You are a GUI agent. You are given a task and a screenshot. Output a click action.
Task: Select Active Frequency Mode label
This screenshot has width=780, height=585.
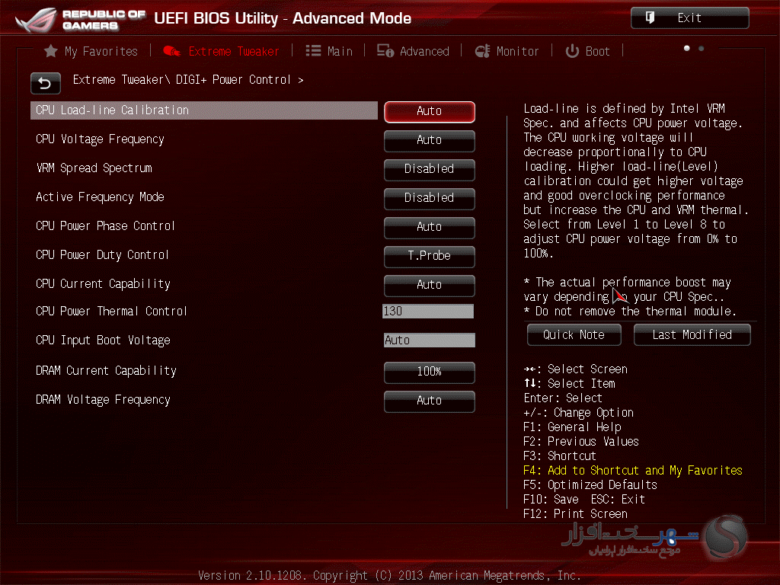(x=100, y=197)
